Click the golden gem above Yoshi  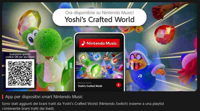coord(29,21)
